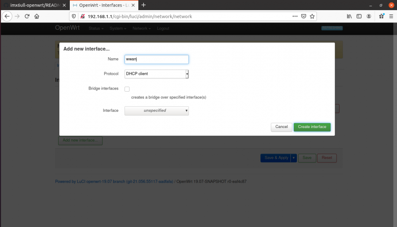
Task: Click the Save & Apply button
Action: [276, 158]
